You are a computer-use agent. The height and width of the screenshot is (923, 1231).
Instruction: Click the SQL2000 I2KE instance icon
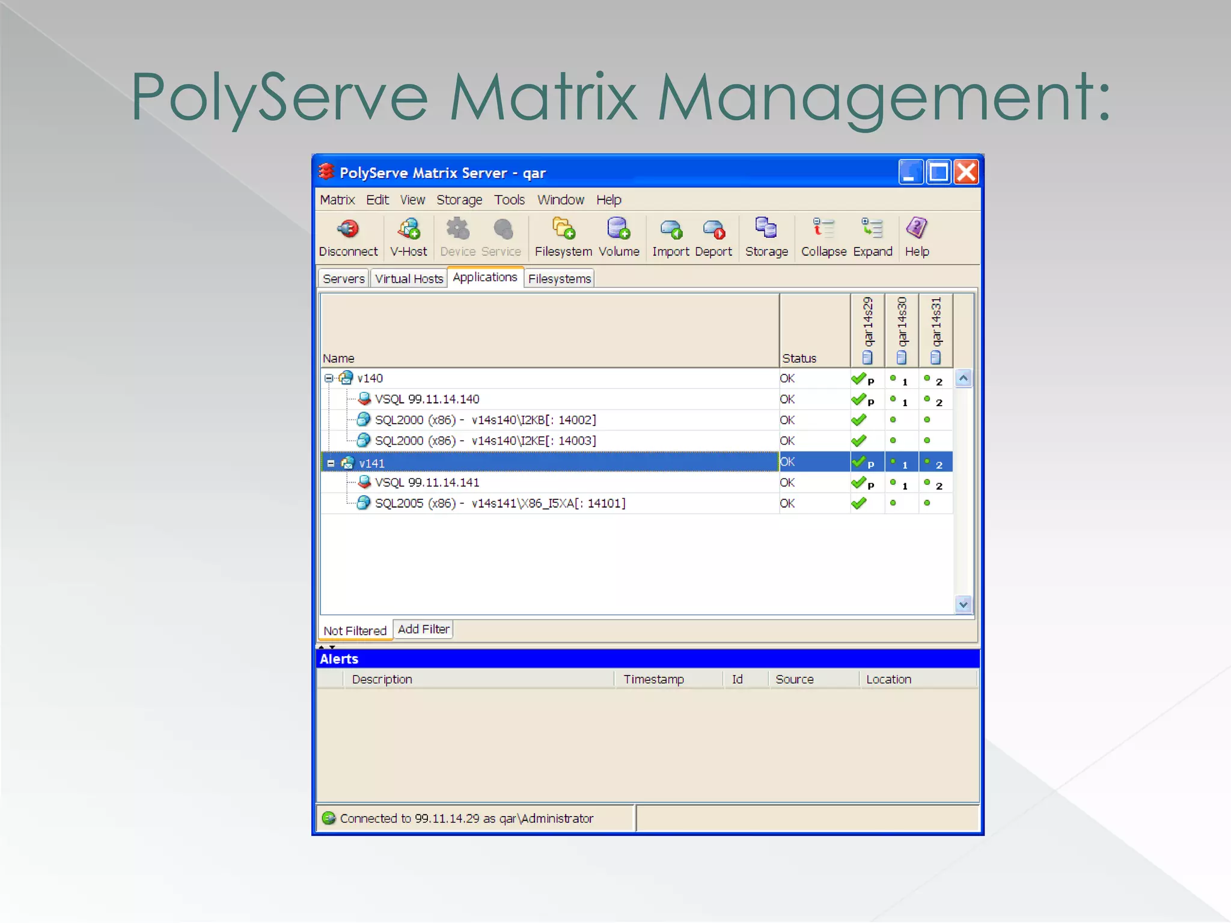point(364,440)
